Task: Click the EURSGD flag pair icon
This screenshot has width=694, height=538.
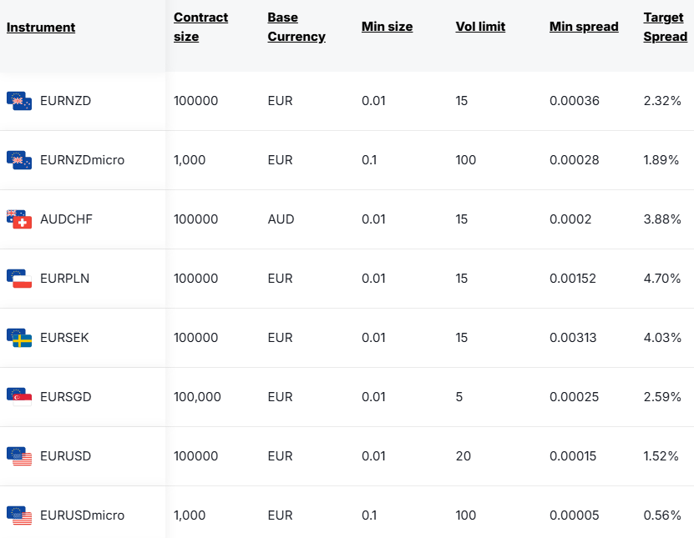Action: (19, 397)
